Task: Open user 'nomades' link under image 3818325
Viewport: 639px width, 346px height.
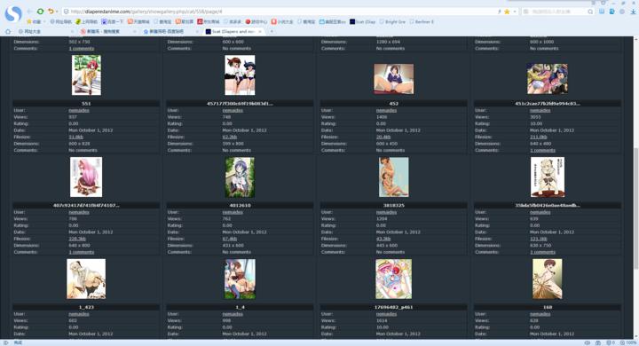Action: [386, 212]
